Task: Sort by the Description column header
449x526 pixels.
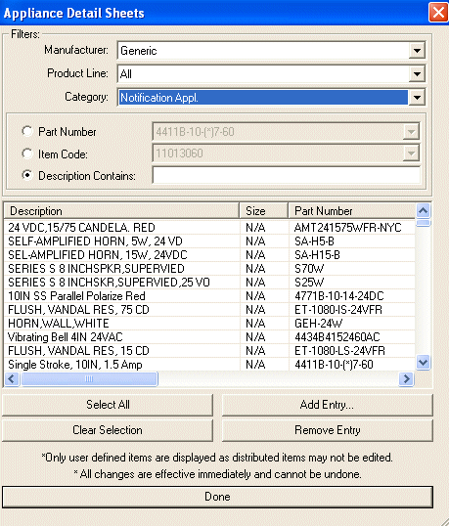Action: [121, 211]
